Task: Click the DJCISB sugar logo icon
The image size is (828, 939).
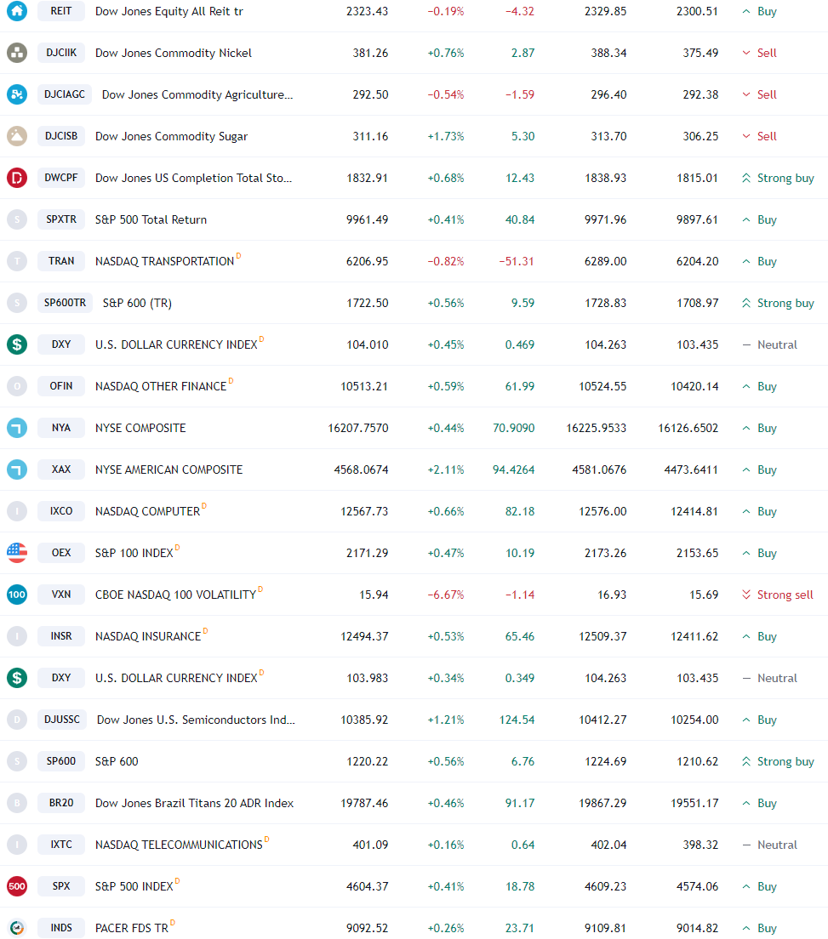Action: [x=17, y=136]
